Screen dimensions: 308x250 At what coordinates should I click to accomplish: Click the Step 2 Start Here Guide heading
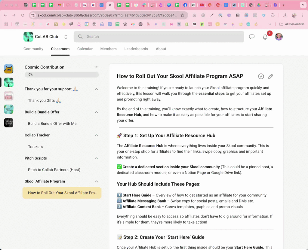tap(161, 237)
